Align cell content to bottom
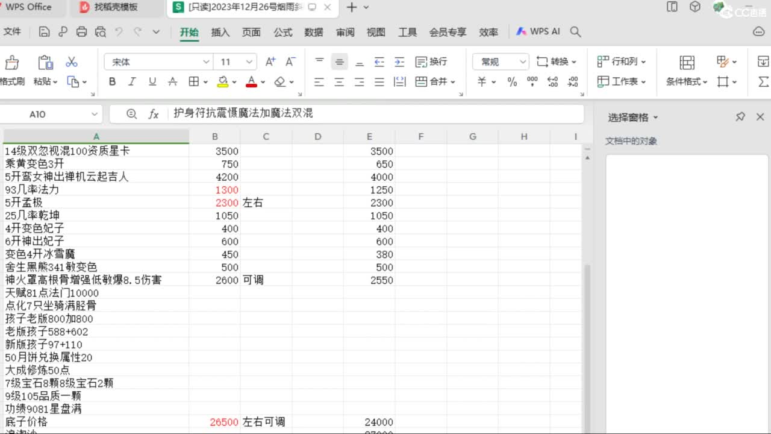 click(x=359, y=61)
